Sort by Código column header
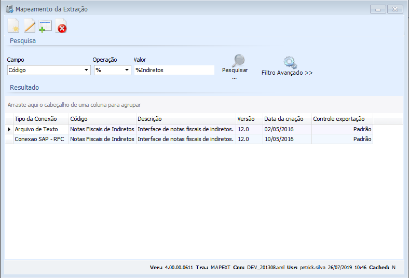This screenshot has width=409, height=278. 102,119
